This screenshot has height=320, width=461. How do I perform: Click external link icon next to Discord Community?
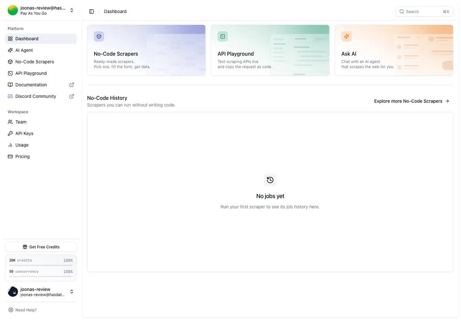click(71, 96)
